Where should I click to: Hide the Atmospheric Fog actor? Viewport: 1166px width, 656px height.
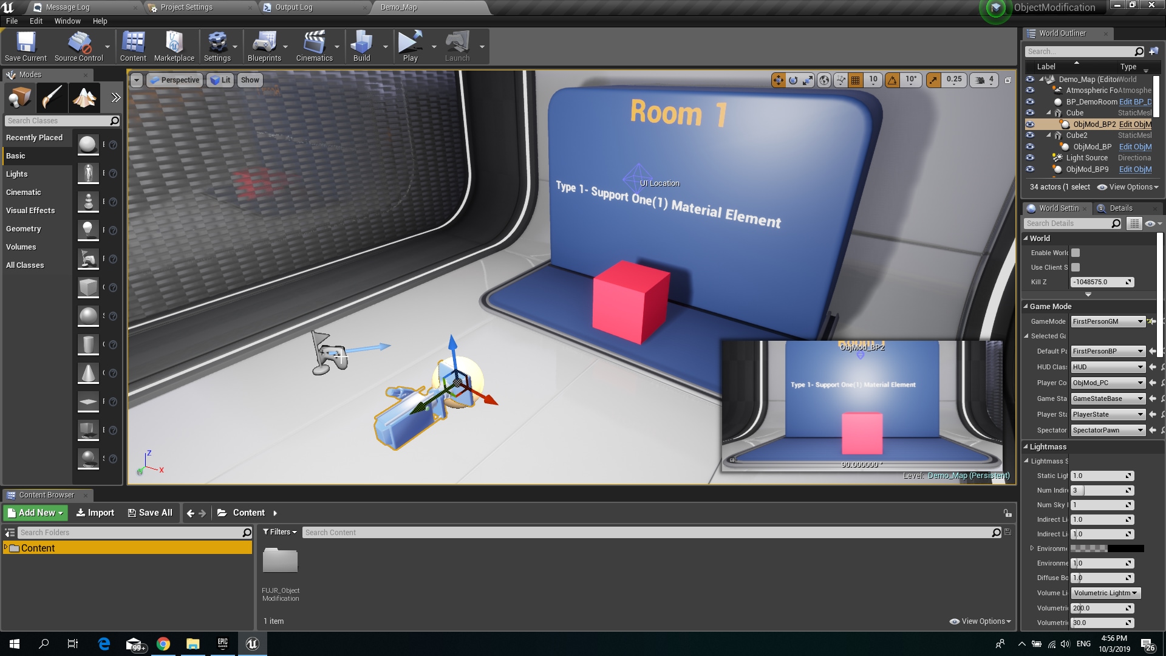(x=1029, y=90)
